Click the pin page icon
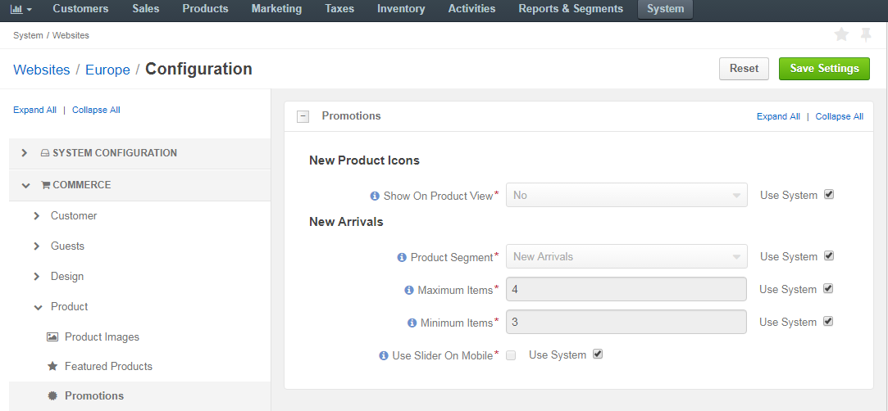 pyautogui.click(x=866, y=35)
